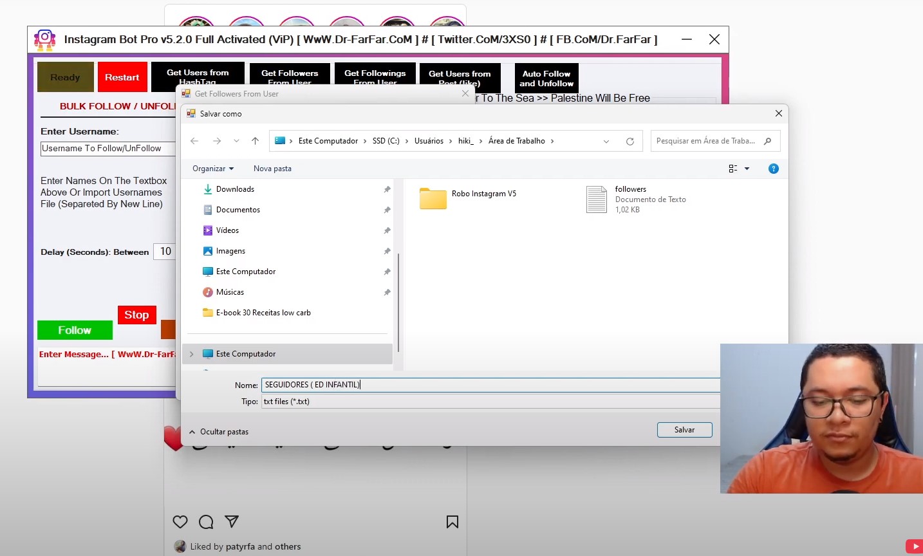Like the Instagram post heart icon
Viewport: 923px width, 556px height.
point(180,522)
